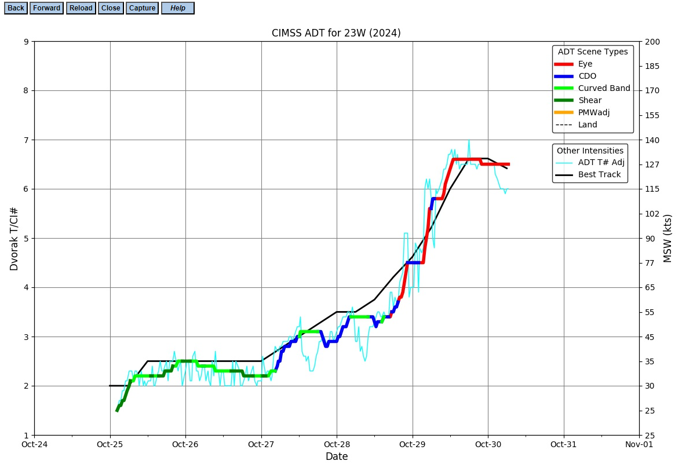Click the 140 kts MSW axis label
The image size is (682, 468).
click(652, 140)
